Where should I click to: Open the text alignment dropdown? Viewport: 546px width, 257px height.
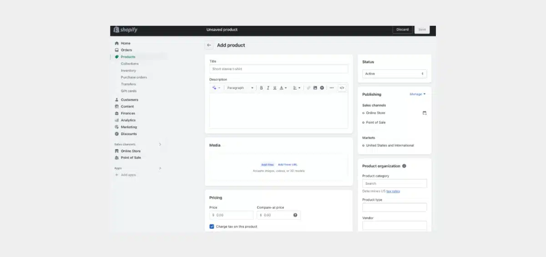[x=297, y=88]
